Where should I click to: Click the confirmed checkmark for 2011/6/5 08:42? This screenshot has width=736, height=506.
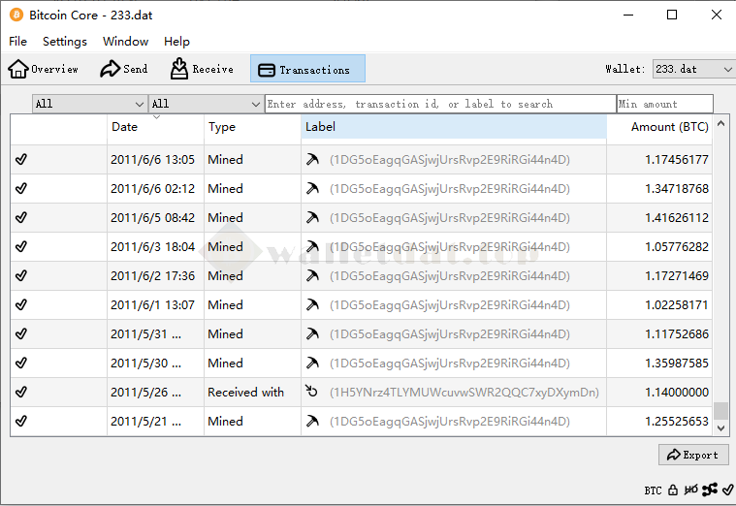click(x=21, y=218)
